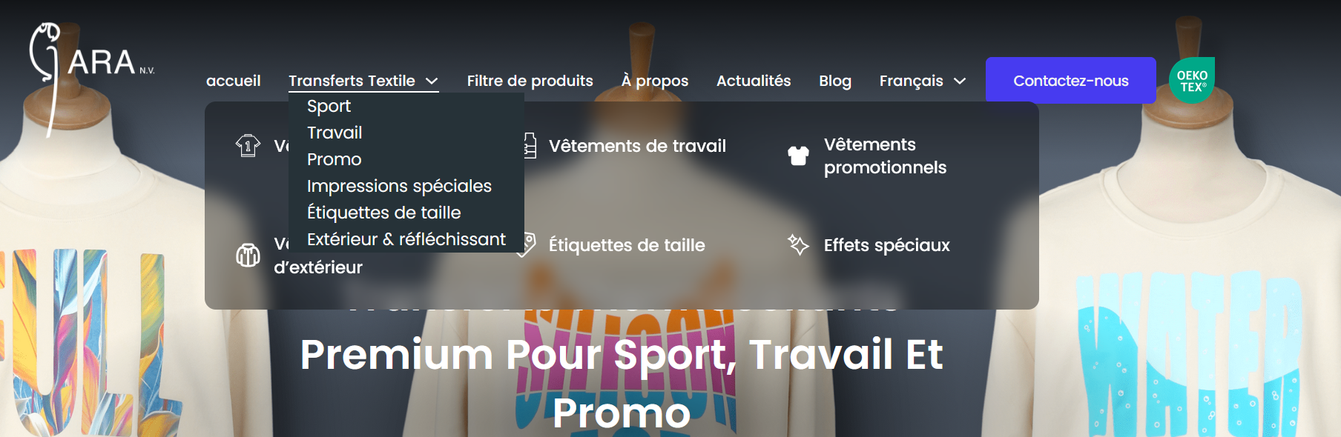Click the sports jersey icon
Viewport: 1341px width, 437px height.
[248, 145]
